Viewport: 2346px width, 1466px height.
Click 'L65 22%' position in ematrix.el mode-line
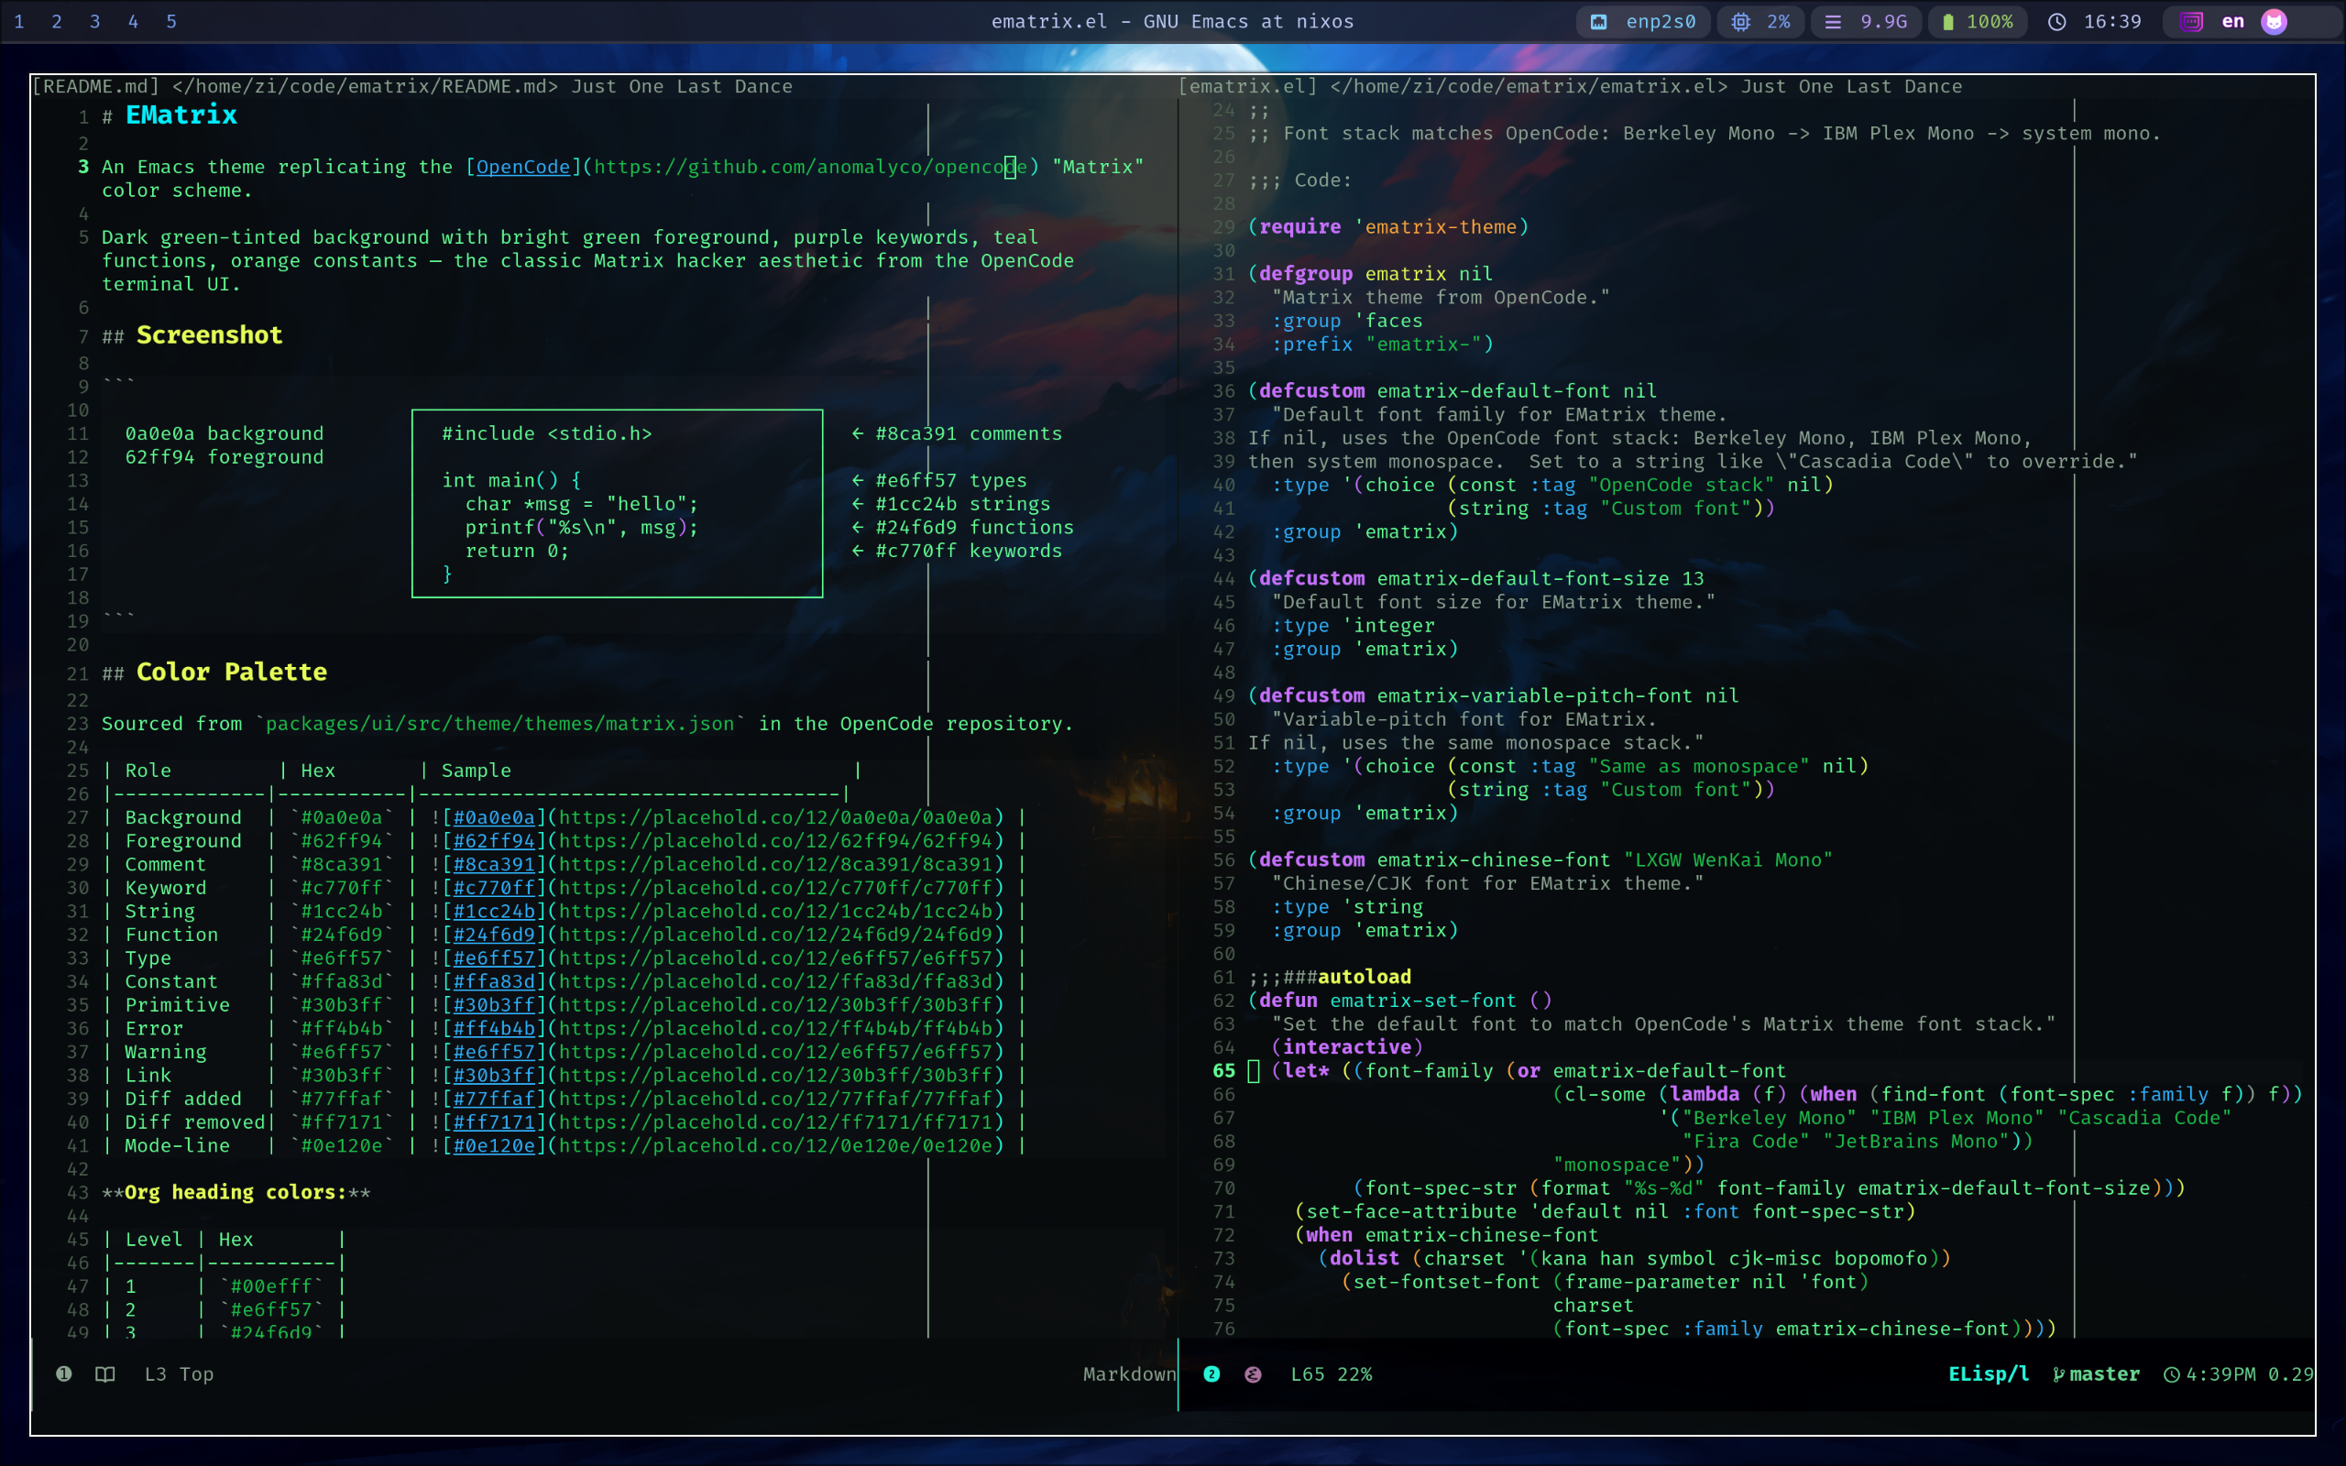pos(1332,1373)
